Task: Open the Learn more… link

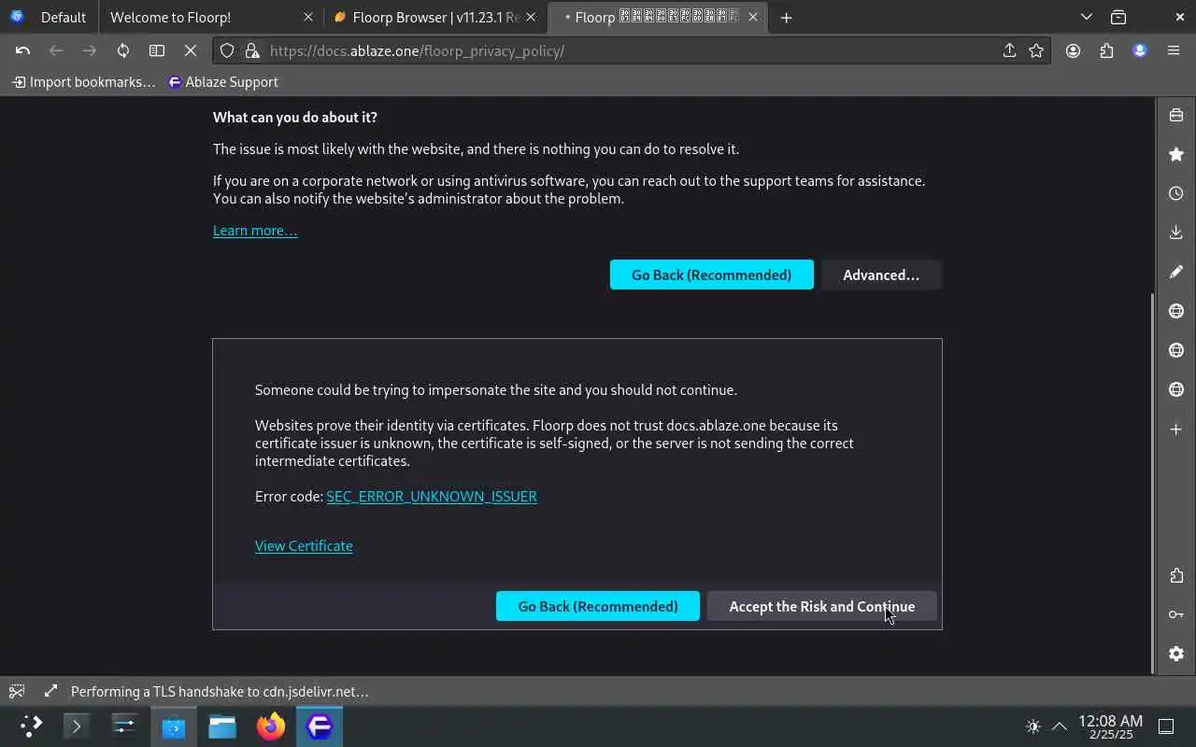Action: coord(255,231)
